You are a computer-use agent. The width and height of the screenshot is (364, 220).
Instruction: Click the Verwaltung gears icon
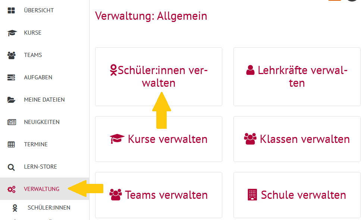[x=11, y=189]
